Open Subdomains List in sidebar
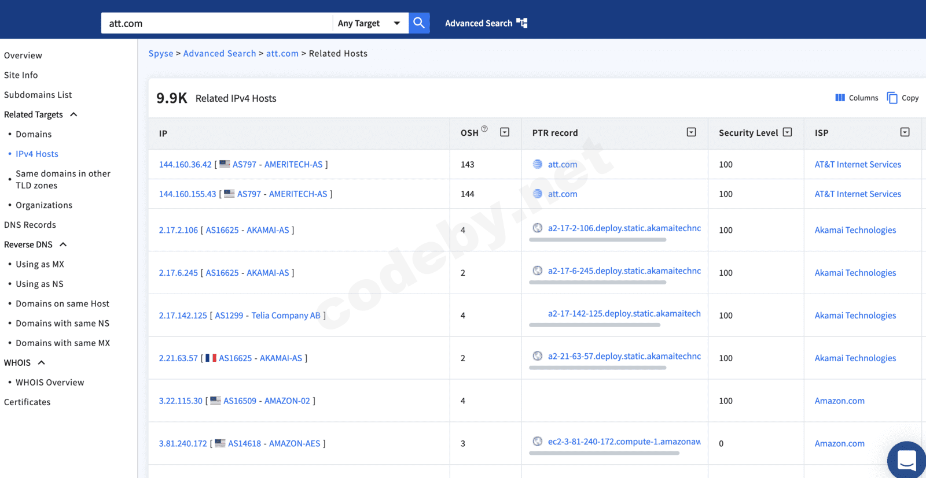The width and height of the screenshot is (926, 478). (x=38, y=95)
